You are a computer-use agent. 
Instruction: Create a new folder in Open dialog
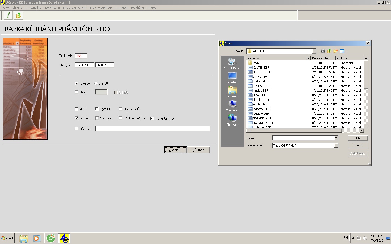pyautogui.click(x=336, y=51)
